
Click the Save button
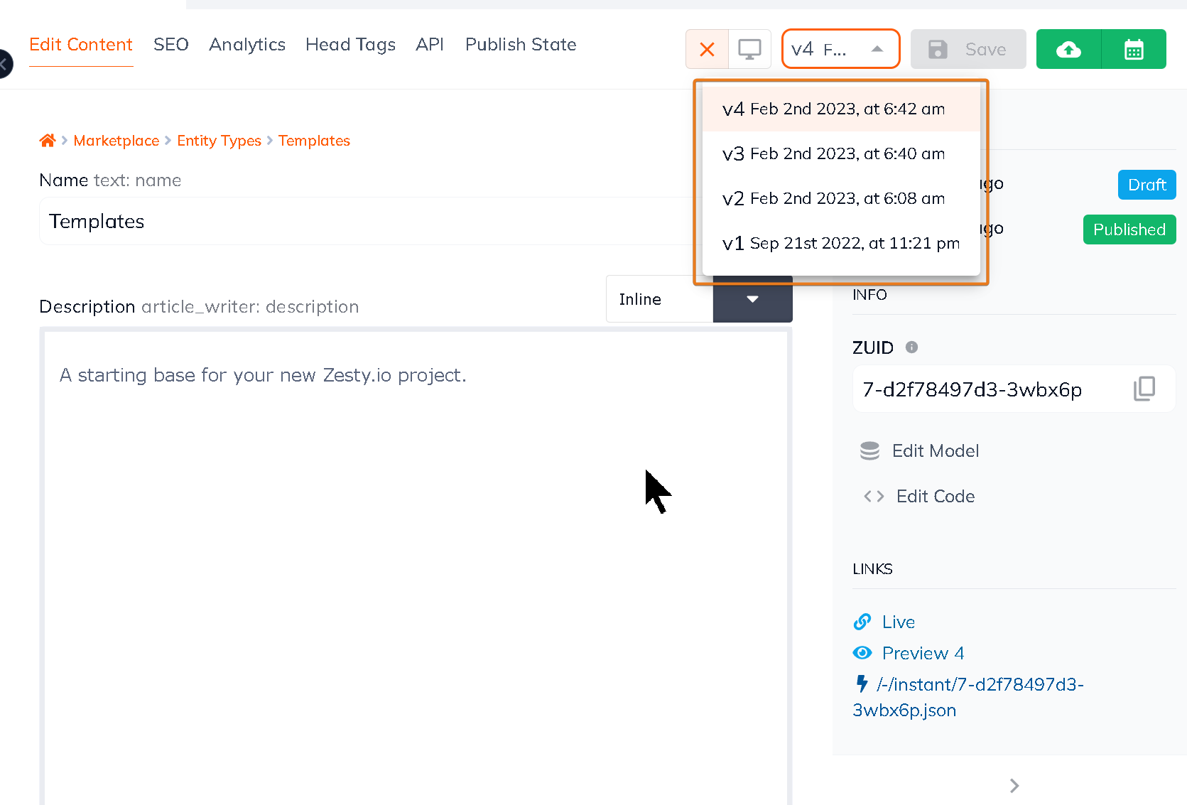[x=968, y=49]
